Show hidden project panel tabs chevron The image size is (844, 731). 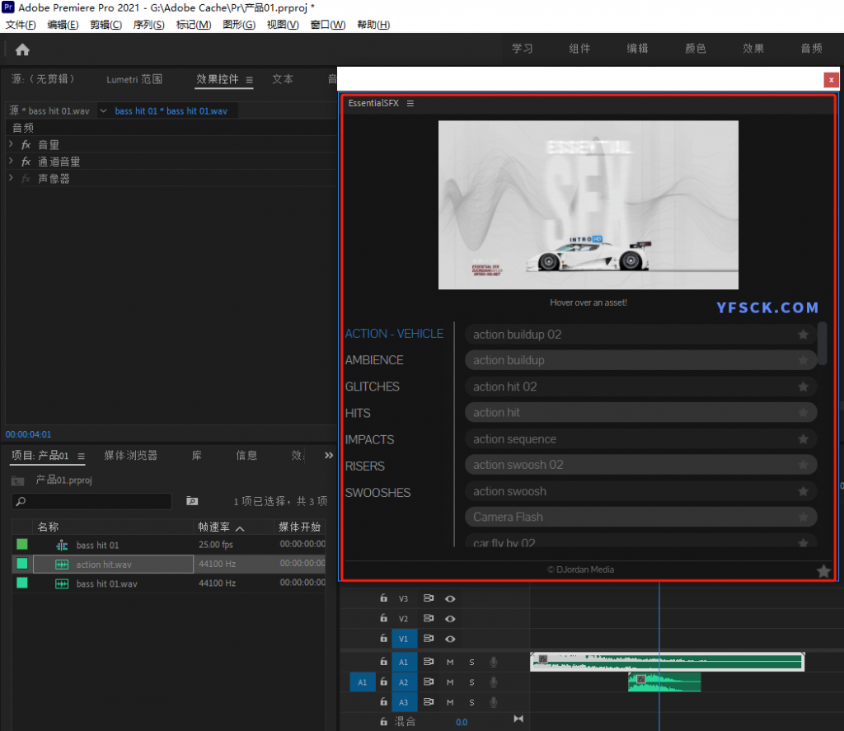(329, 456)
